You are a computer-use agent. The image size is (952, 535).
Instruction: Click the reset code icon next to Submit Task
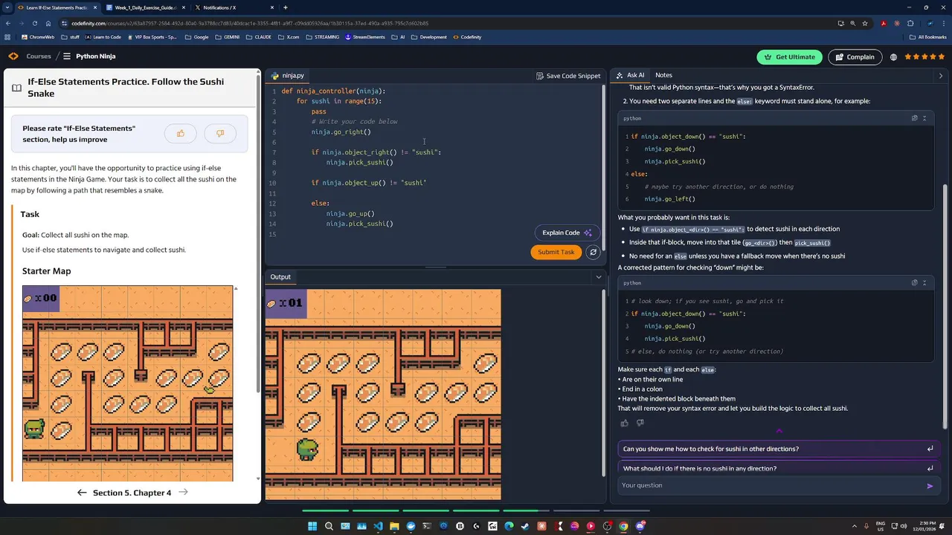(x=593, y=252)
